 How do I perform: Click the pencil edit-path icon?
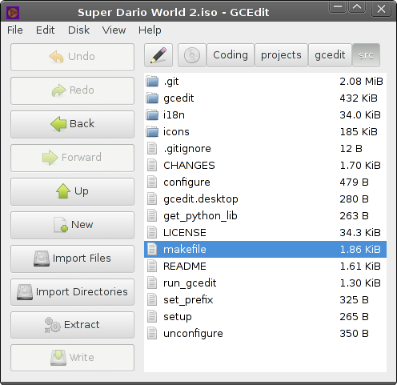pyautogui.click(x=158, y=55)
